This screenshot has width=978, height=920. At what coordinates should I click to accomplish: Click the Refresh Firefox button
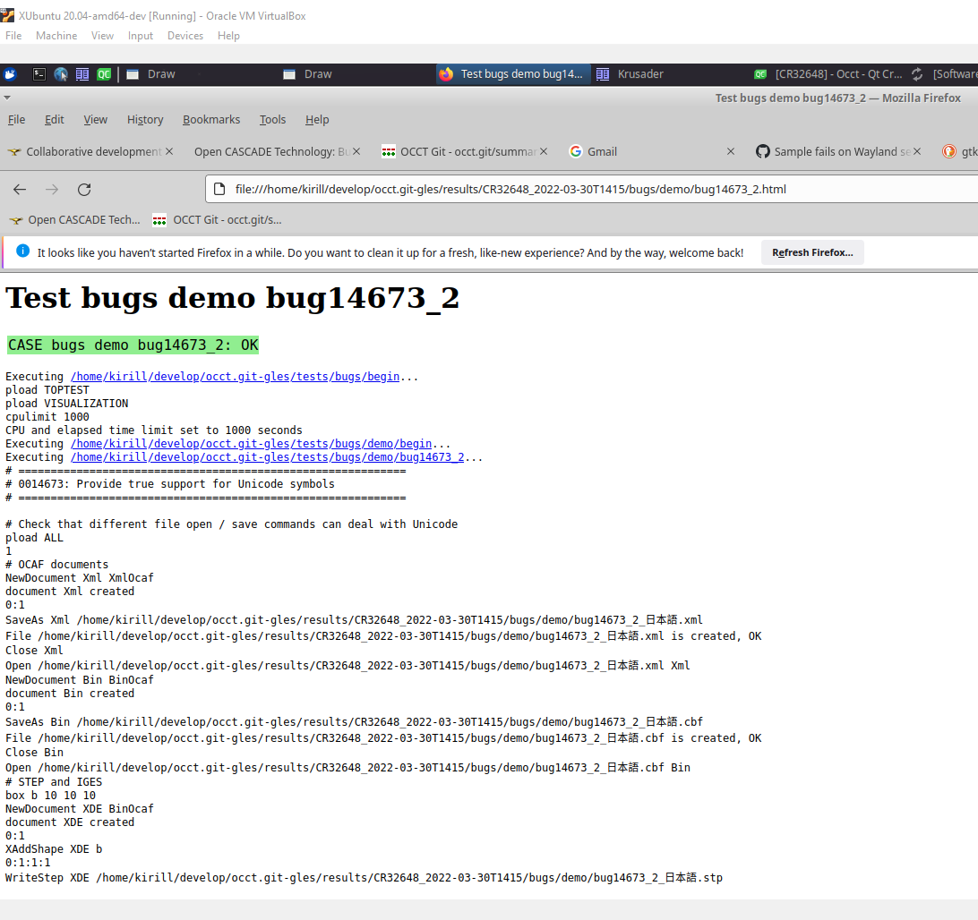pyautogui.click(x=812, y=252)
